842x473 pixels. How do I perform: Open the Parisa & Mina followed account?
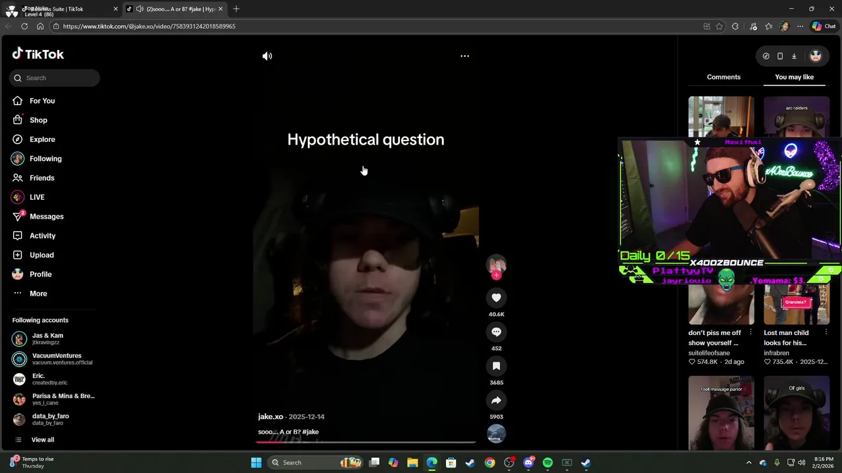[54, 399]
